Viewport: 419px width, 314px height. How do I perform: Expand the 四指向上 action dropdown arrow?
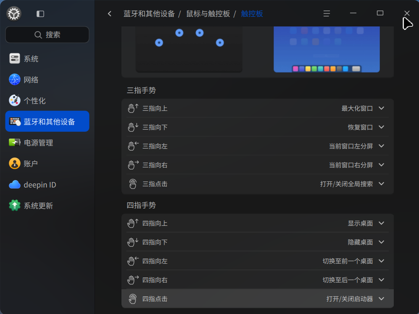pos(381,223)
